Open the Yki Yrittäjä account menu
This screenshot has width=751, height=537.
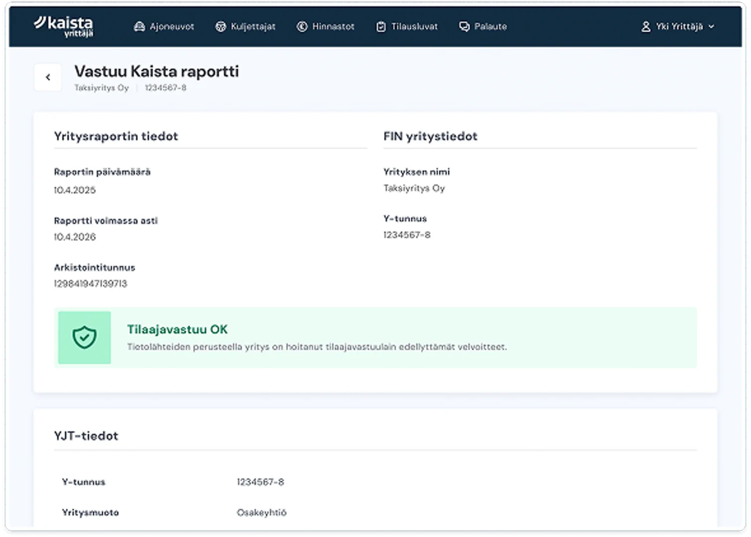coord(678,27)
